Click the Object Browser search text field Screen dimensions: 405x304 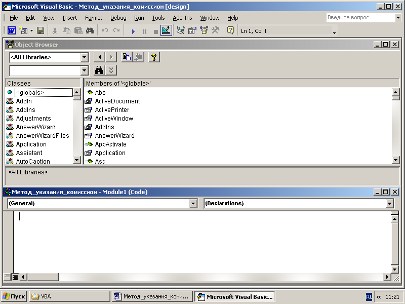tap(45, 70)
